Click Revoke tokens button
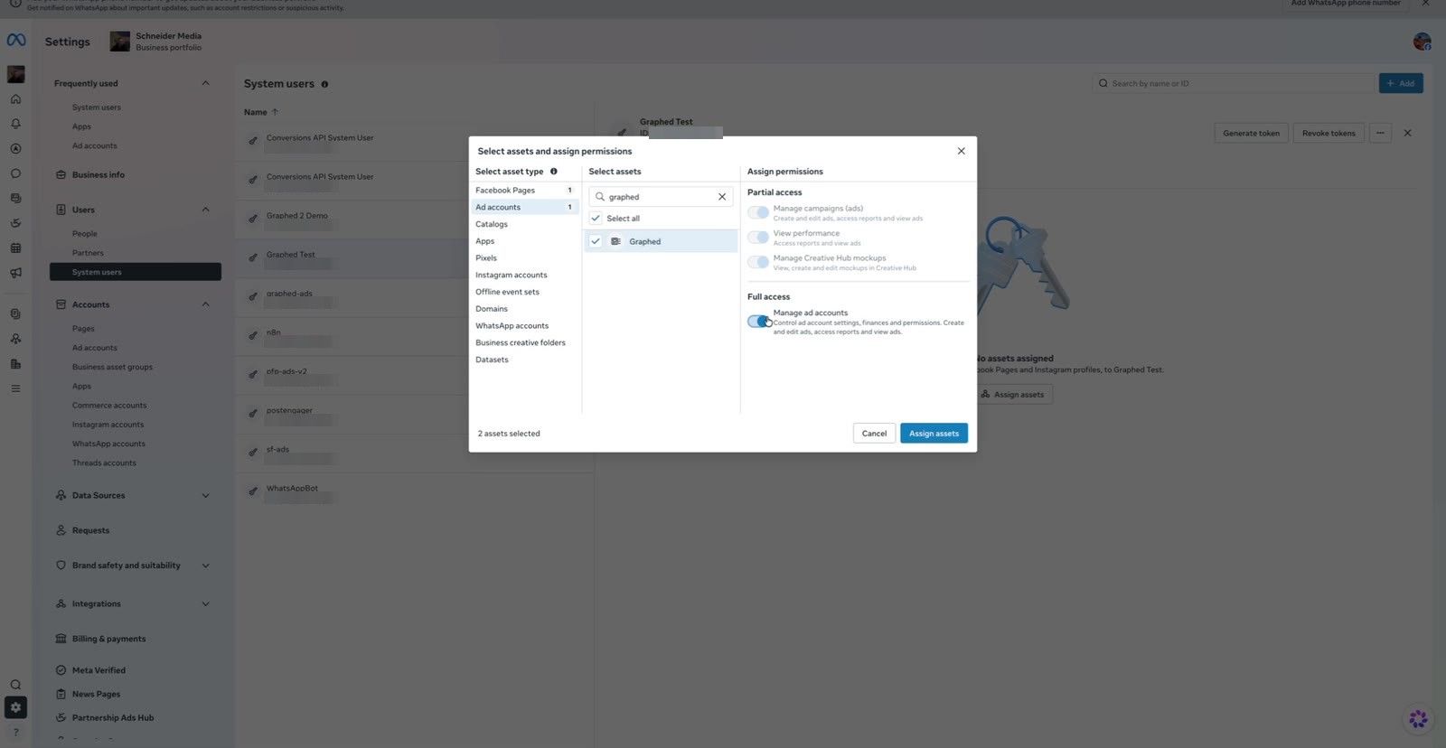The image size is (1446, 748). coord(1329,134)
